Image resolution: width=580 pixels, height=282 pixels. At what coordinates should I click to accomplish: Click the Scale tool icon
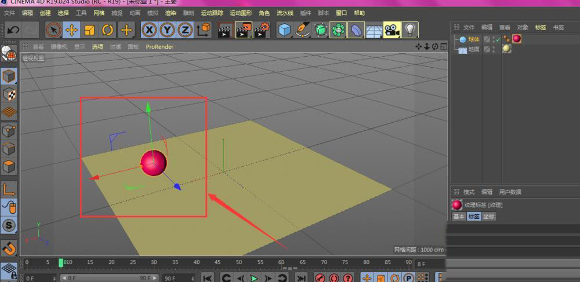(x=90, y=30)
